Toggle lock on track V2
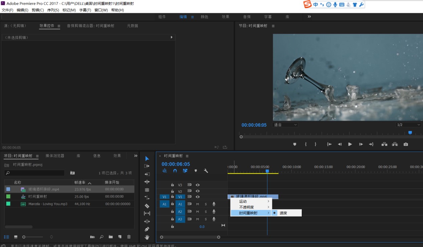This screenshot has width=423, height=247. point(173,191)
